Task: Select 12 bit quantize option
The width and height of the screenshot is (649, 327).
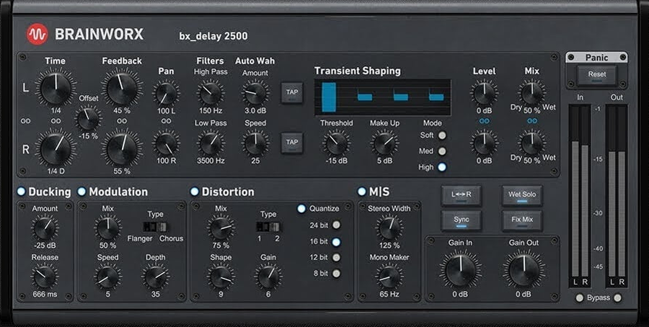Action: click(x=336, y=258)
